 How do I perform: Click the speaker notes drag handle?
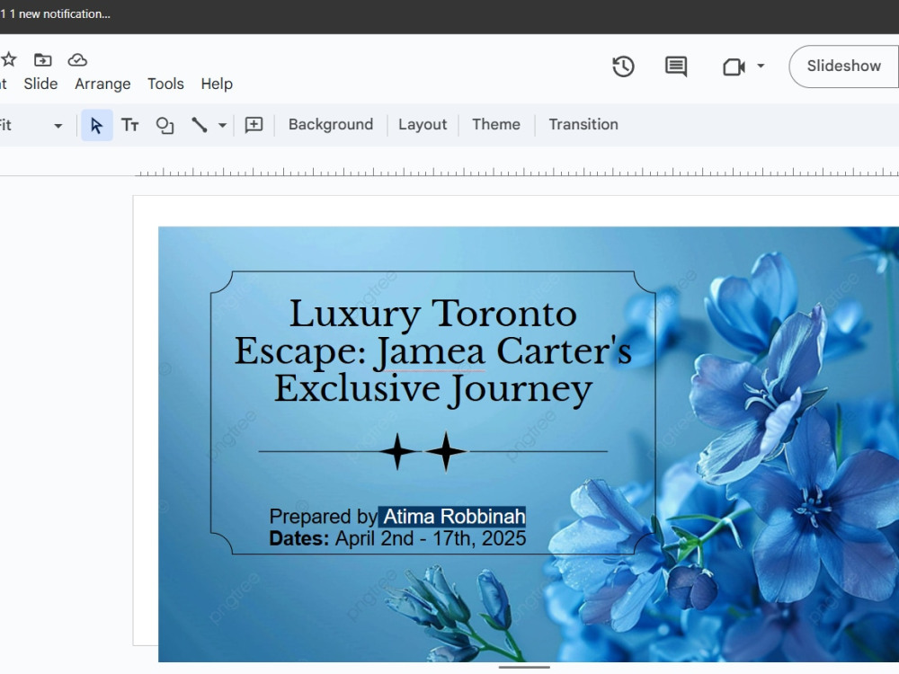click(x=524, y=667)
